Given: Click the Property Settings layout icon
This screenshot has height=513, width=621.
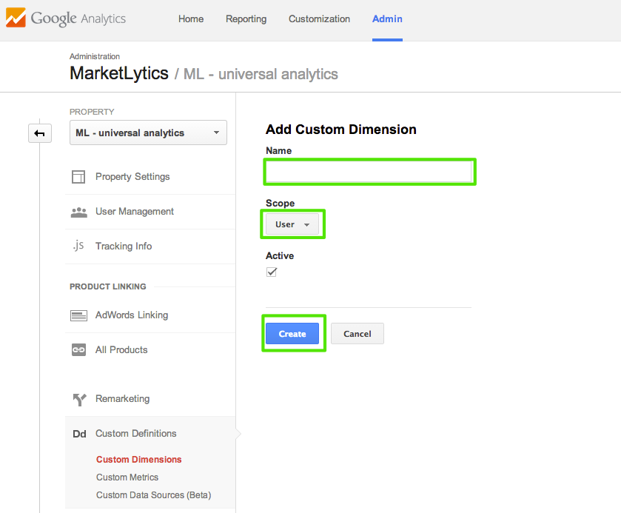Looking at the screenshot, I should (78, 177).
